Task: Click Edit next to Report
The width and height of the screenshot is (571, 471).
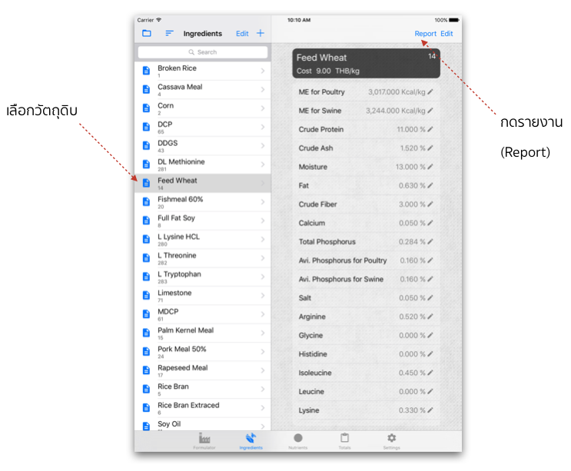Action: [447, 34]
